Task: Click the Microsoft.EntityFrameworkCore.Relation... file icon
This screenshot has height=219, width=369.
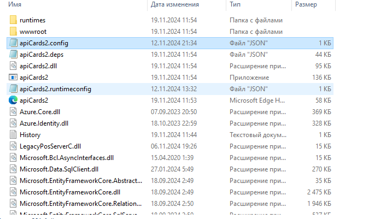Action: (13, 204)
